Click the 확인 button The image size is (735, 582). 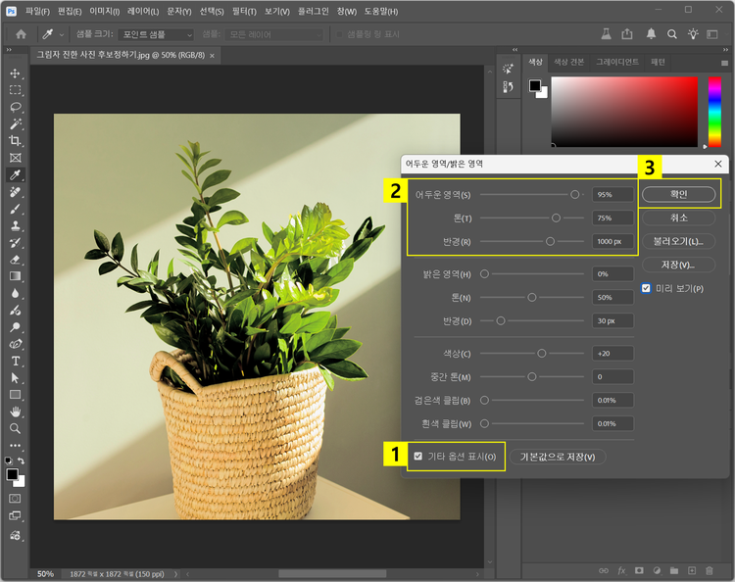[x=678, y=194]
